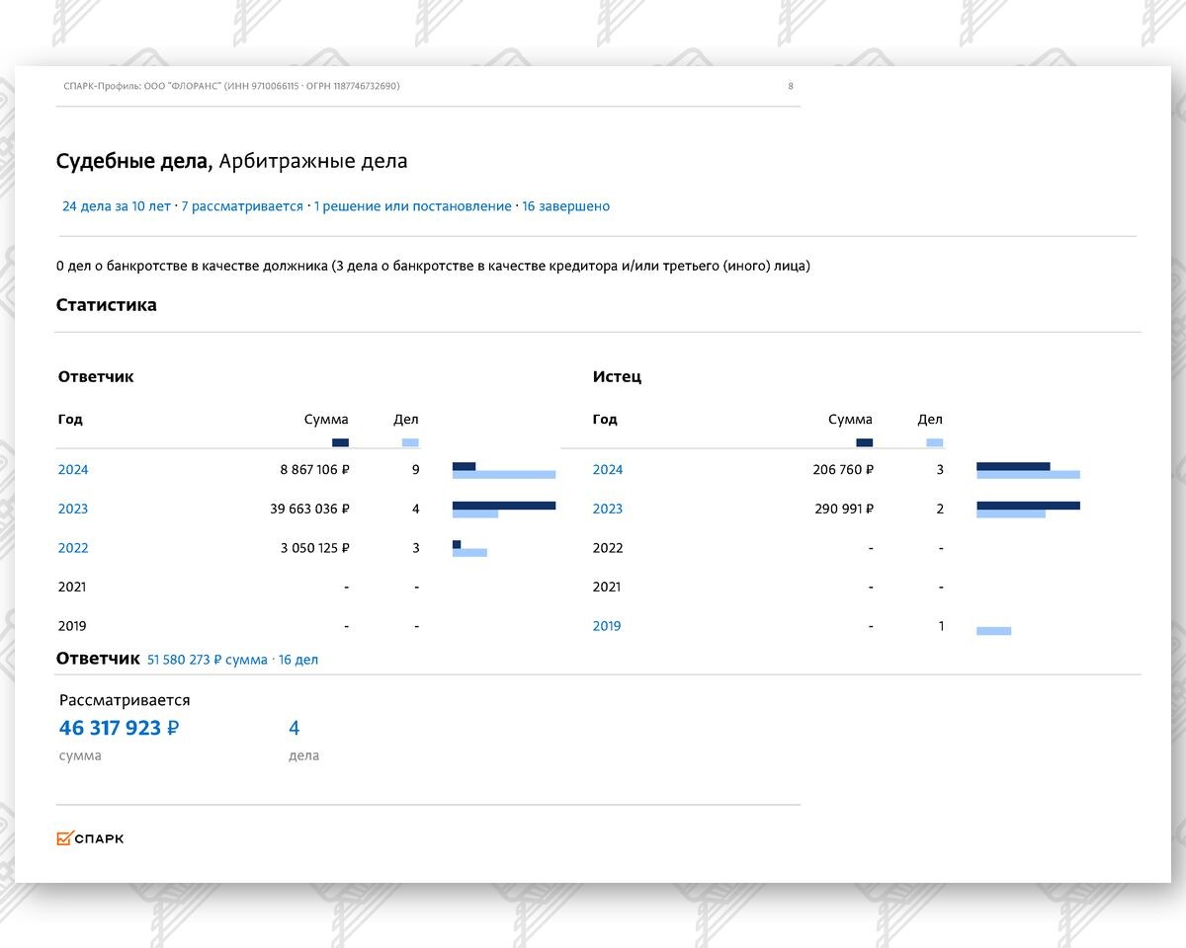Click the SPARK logo at page bottom
This screenshot has width=1186, height=948.
coord(90,838)
